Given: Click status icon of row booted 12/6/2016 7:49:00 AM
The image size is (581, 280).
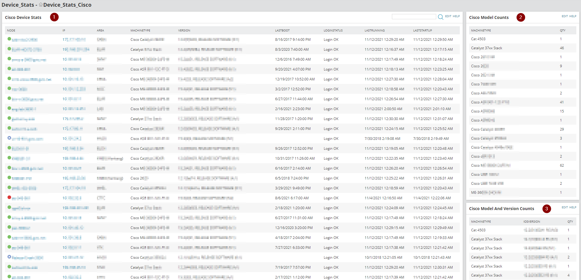Looking at the screenshot, I should coord(9,59).
